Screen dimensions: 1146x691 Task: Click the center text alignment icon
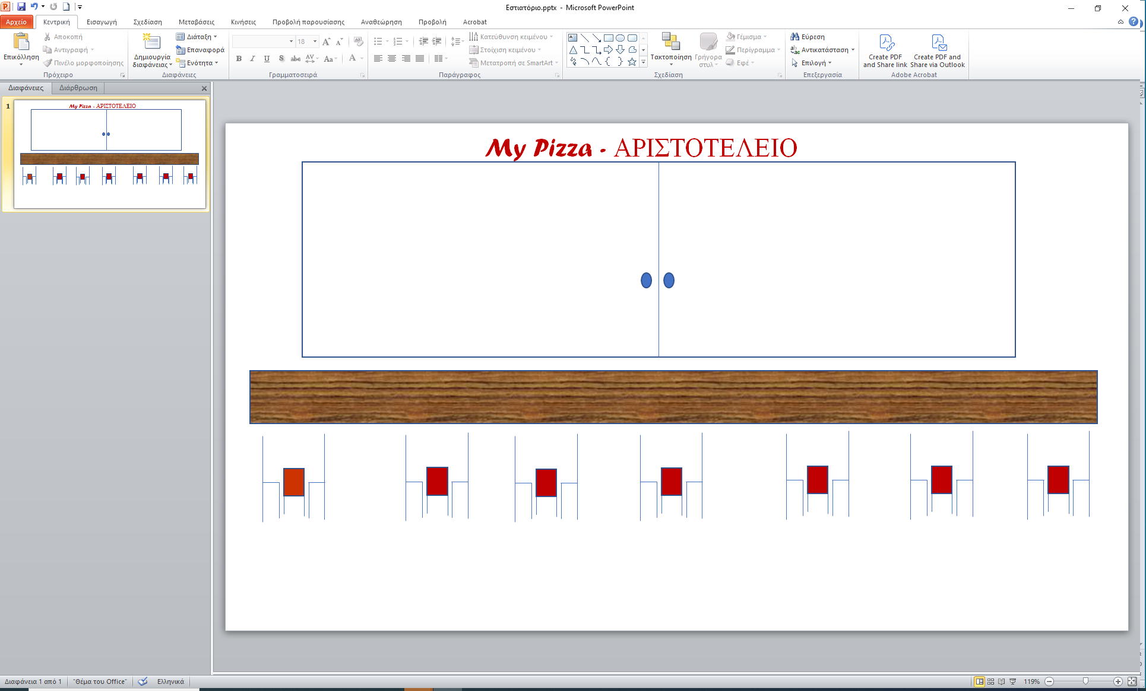coord(392,59)
